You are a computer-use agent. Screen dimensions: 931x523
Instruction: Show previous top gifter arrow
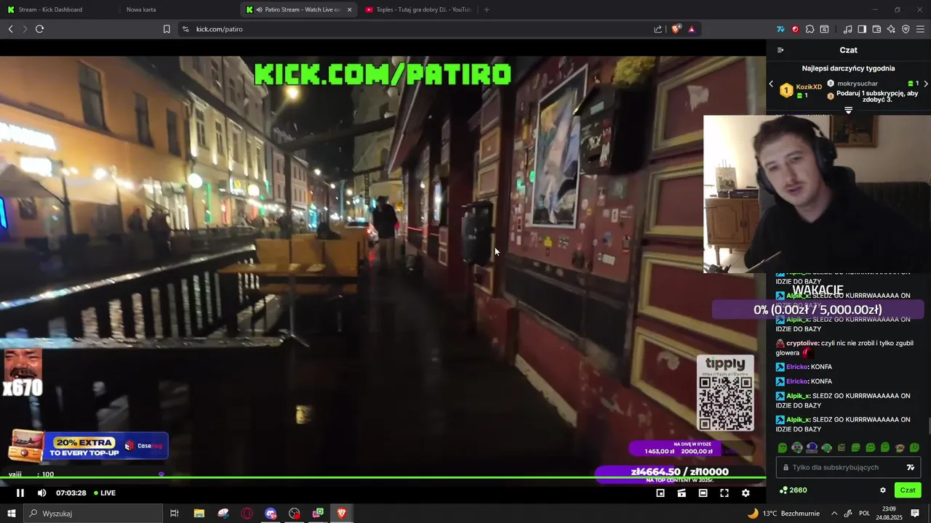click(x=772, y=84)
